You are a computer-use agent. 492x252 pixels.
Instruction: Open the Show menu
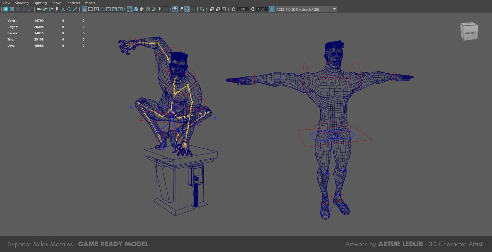pos(56,3)
